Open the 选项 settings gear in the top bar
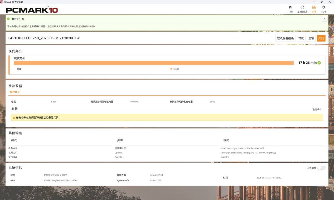Screen dimensions: 334x200 coord(323,7)
